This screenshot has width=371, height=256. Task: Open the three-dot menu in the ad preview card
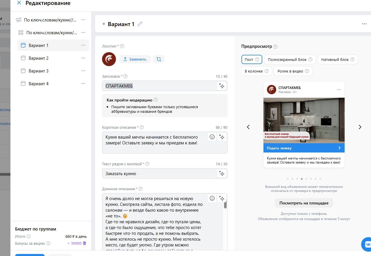[339, 90]
